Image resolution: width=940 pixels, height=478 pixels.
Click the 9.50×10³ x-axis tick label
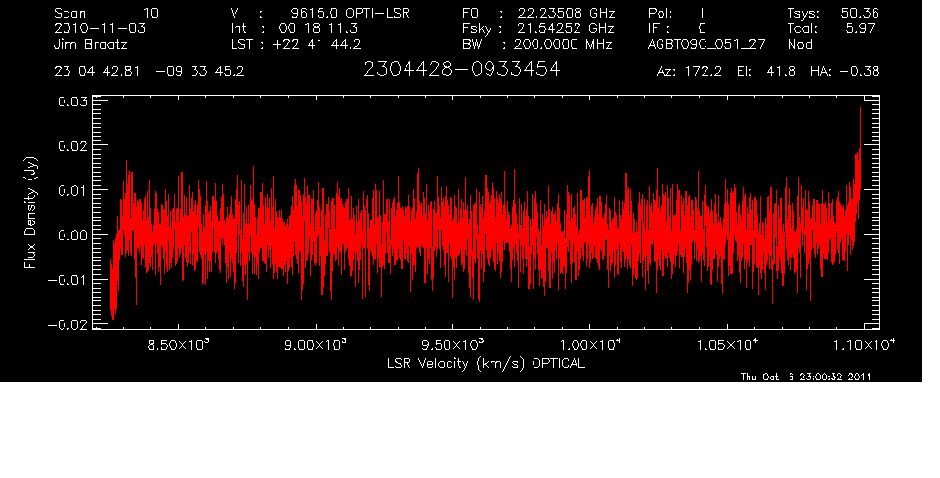pyautogui.click(x=452, y=344)
